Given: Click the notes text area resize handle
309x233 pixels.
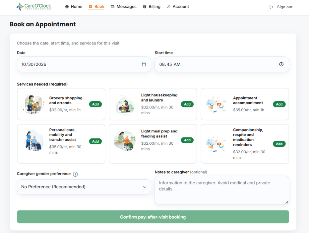Looking at the screenshot, I should (287, 202).
